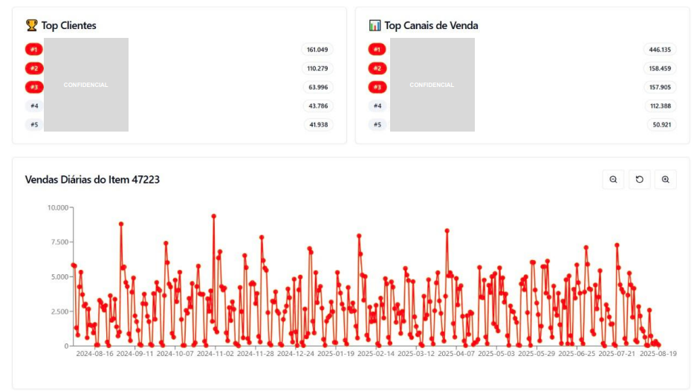
Task: Click the trophy icon beside Top Clientes
Action: point(31,25)
